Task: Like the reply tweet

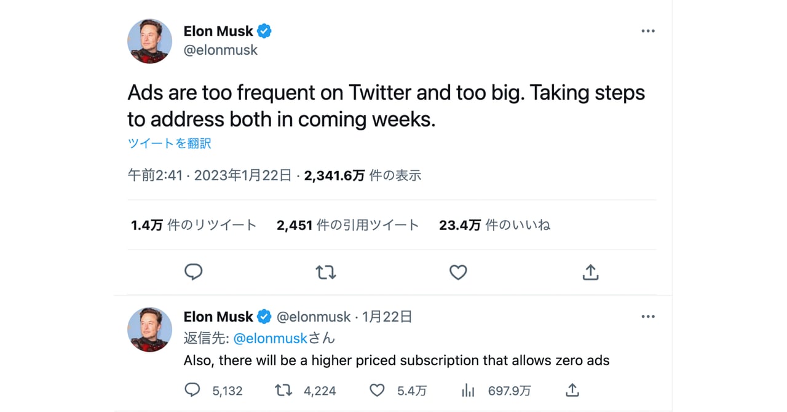Action: (376, 390)
